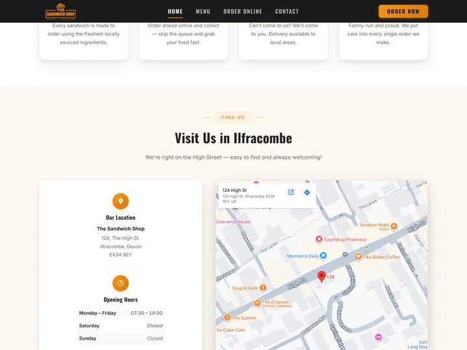The height and width of the screenshot is (350, 467).
Task: Click the transit stop icon on High St
Action: tap(345, 254)
